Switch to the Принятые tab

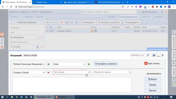(x=146, y=17)
